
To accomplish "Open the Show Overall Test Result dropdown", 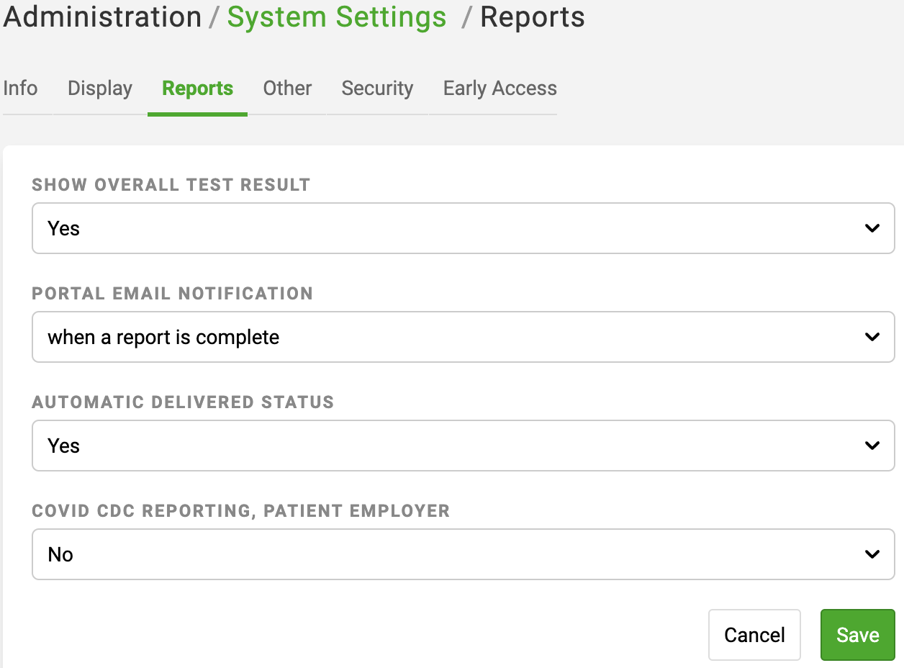I will [x=462, y=228].
